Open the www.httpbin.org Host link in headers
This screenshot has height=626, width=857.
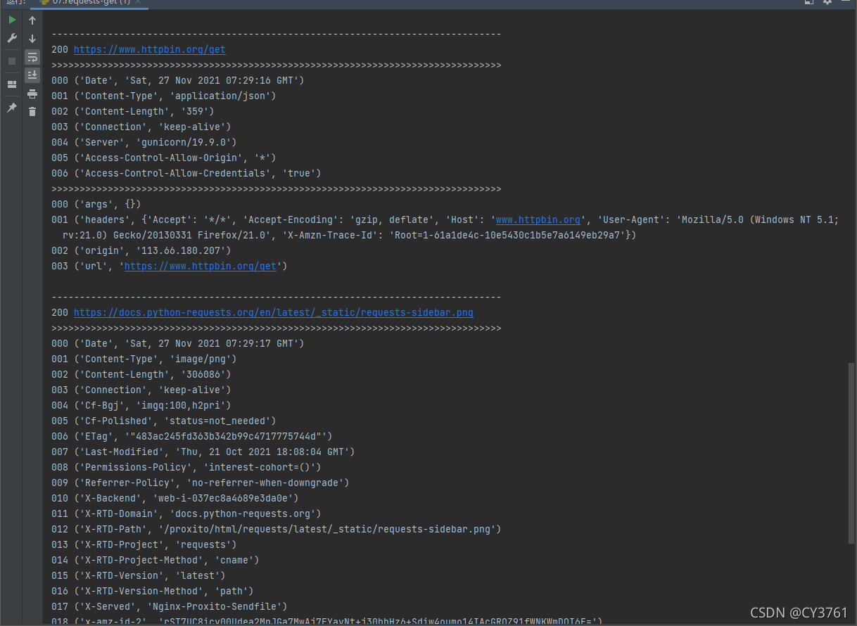pos(538,220)
